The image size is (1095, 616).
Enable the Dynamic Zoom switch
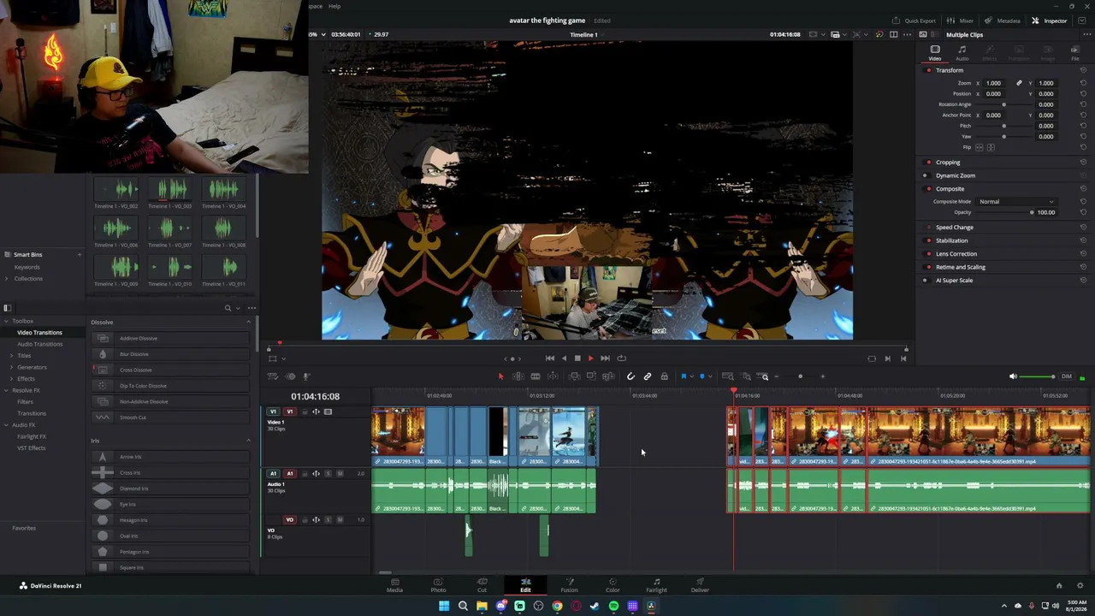tap(926, 175)
